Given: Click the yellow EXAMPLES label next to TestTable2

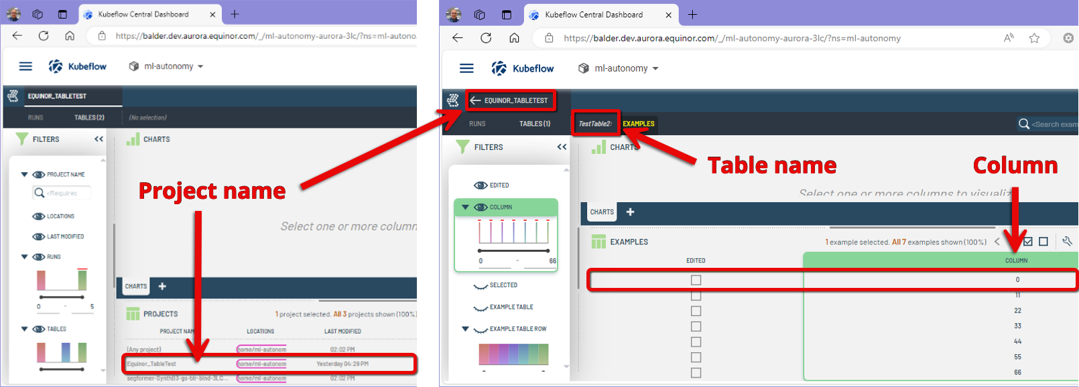Looking at the screenshot, I should point(638,124).
